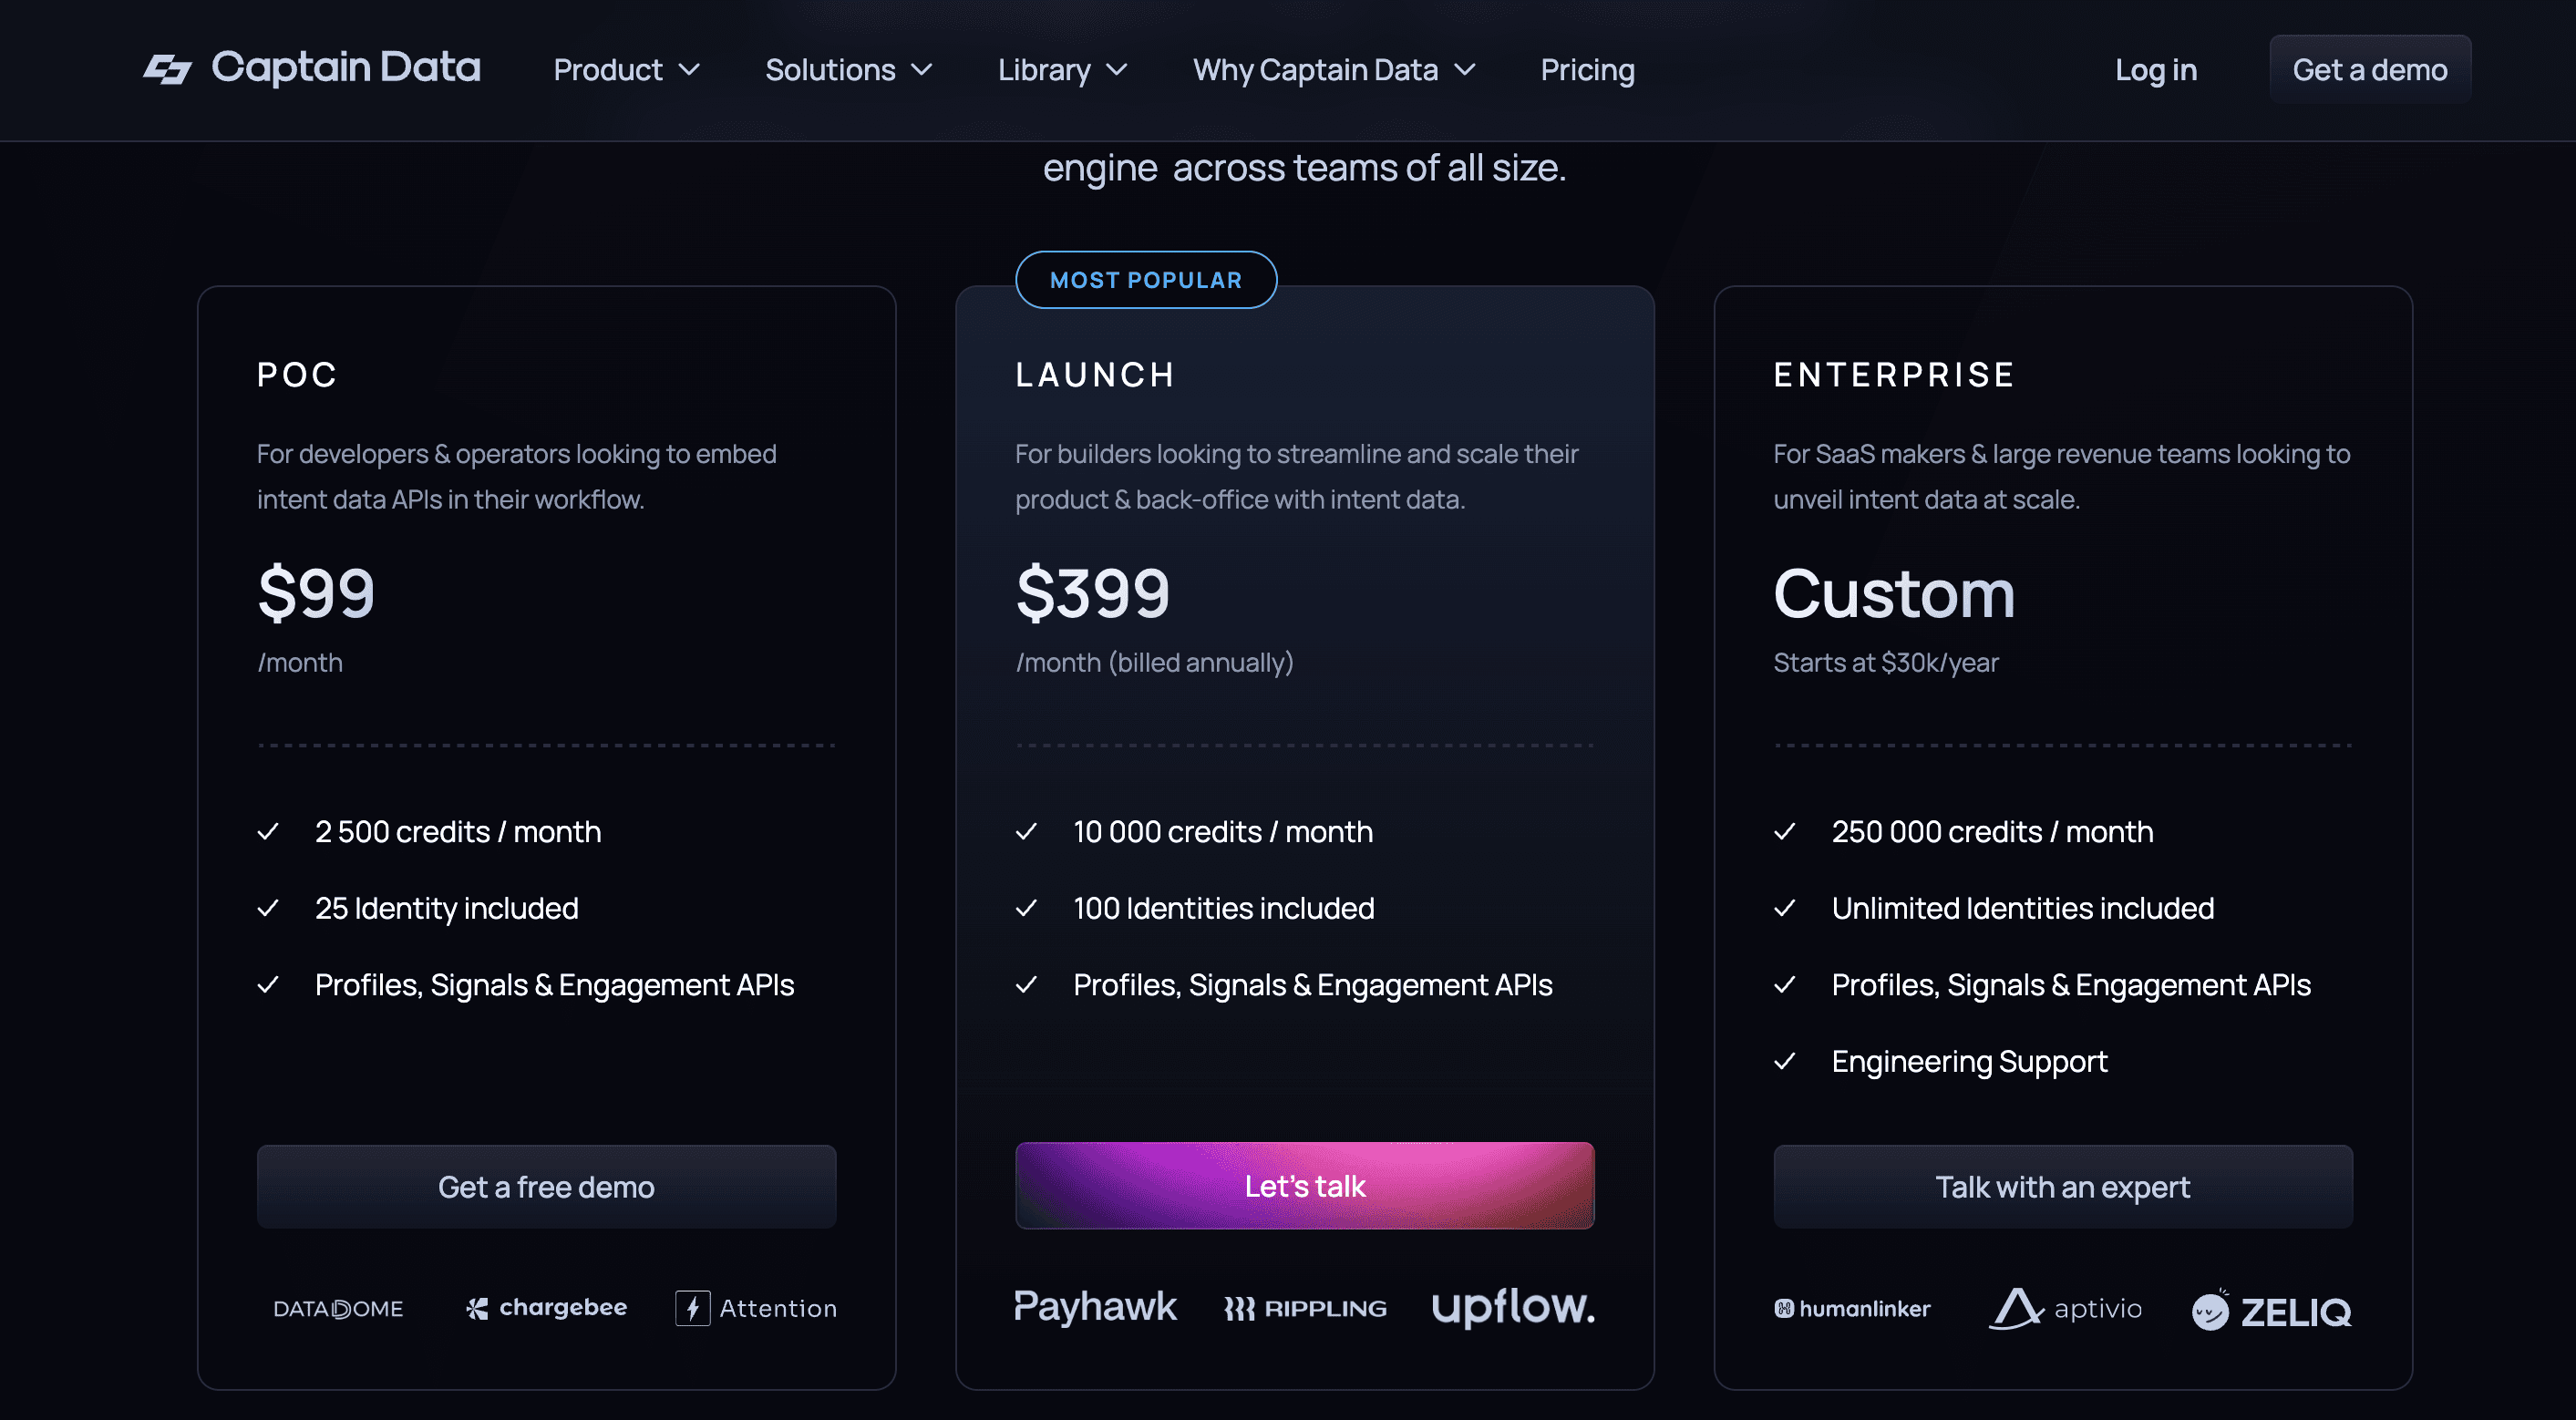Viewport: 2576px width, 1420px height.
Task: Click the Talk with an expert button
Action: click(x=2063, y=1187)
